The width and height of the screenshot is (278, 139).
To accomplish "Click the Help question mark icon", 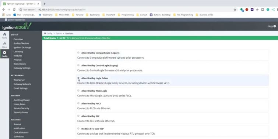I will (274, 26).
